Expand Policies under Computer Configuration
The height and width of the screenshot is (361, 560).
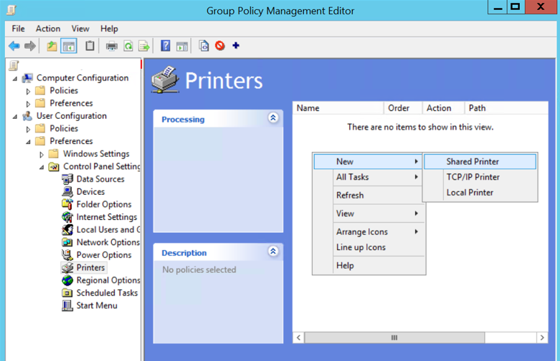tap(29, 91)
